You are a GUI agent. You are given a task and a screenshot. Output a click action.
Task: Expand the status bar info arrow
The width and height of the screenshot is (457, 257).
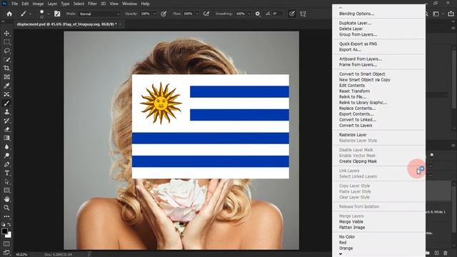(x=89, y=254)
